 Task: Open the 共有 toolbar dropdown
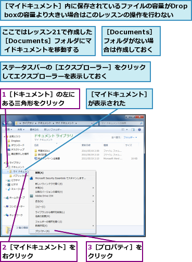[x=21, y=129]
